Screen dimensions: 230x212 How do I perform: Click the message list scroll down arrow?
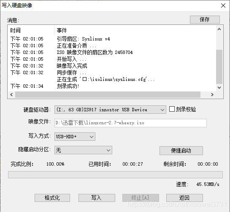[x=219, y=88]
